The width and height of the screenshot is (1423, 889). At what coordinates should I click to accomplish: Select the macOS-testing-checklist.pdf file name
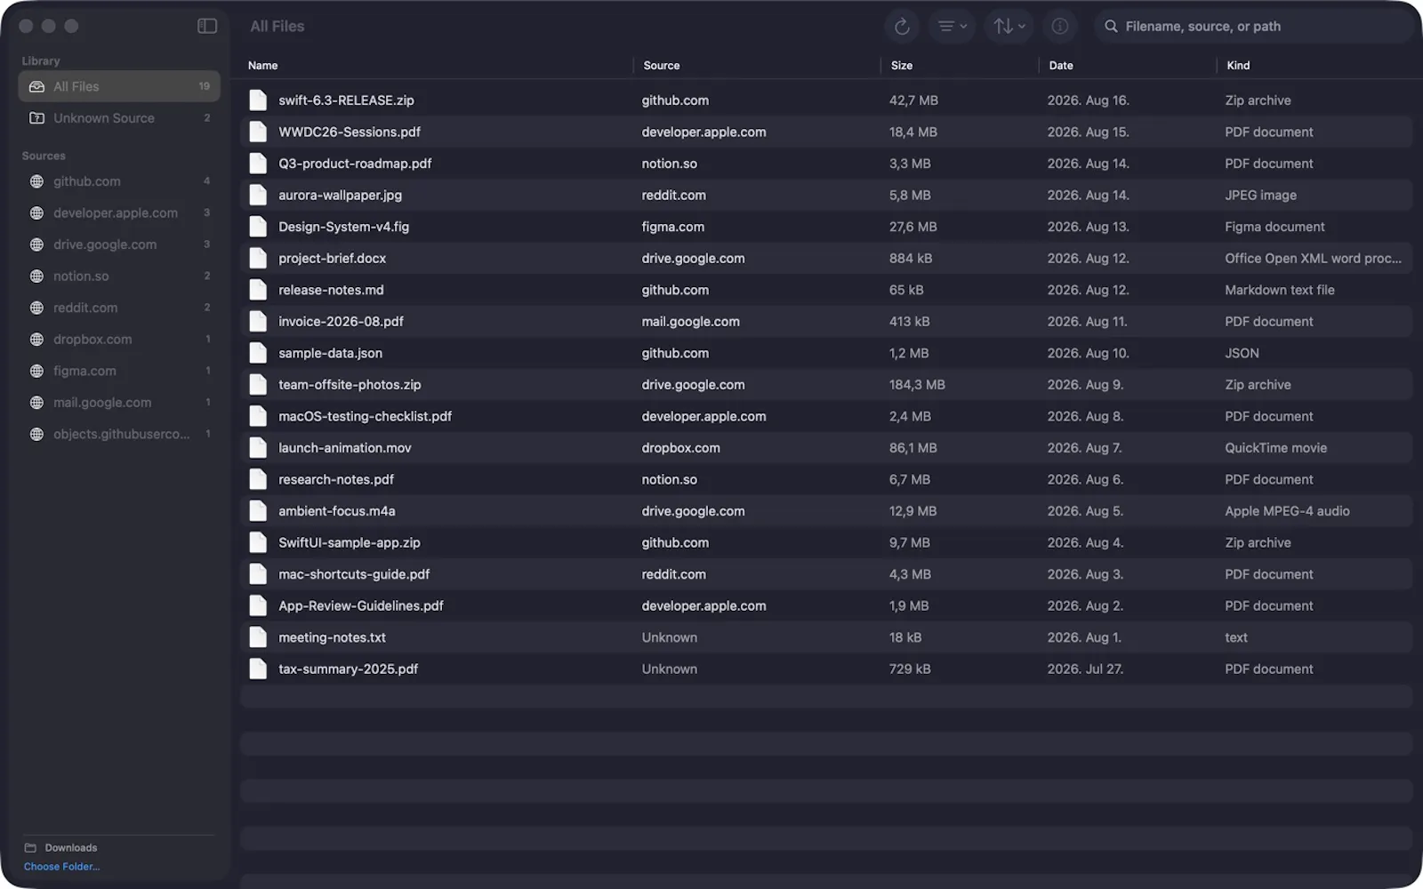(x=365, y=416)
